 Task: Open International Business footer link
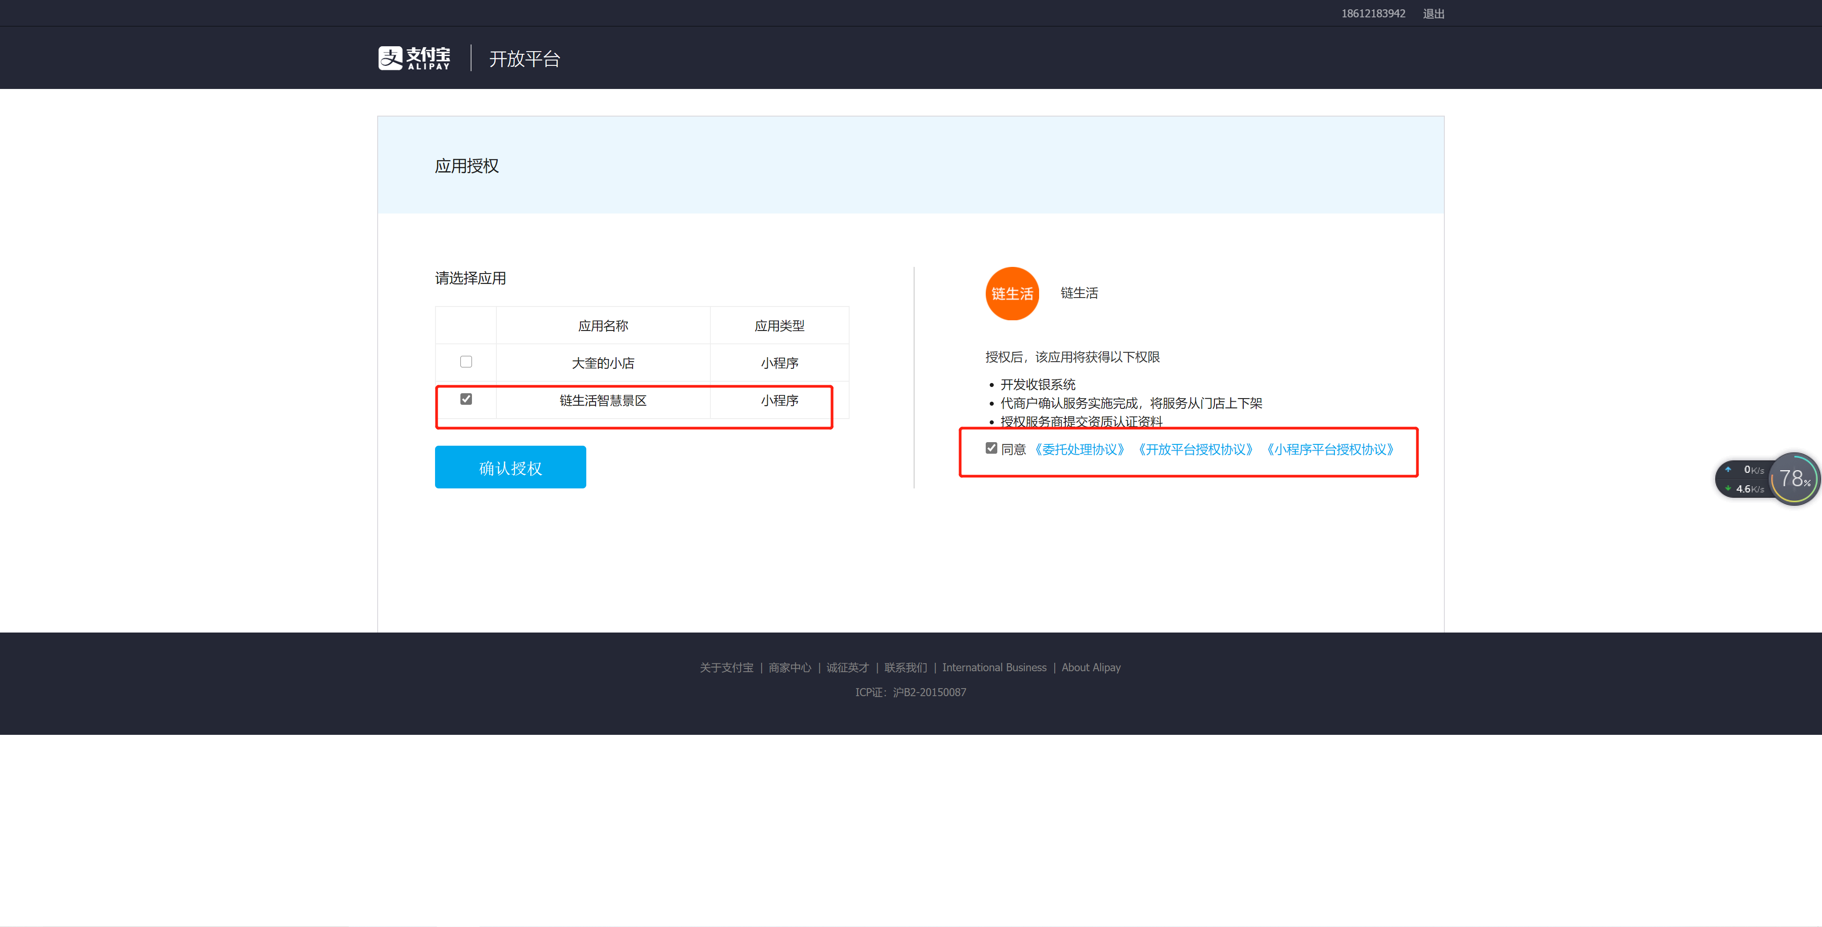(x=994, y=668)
